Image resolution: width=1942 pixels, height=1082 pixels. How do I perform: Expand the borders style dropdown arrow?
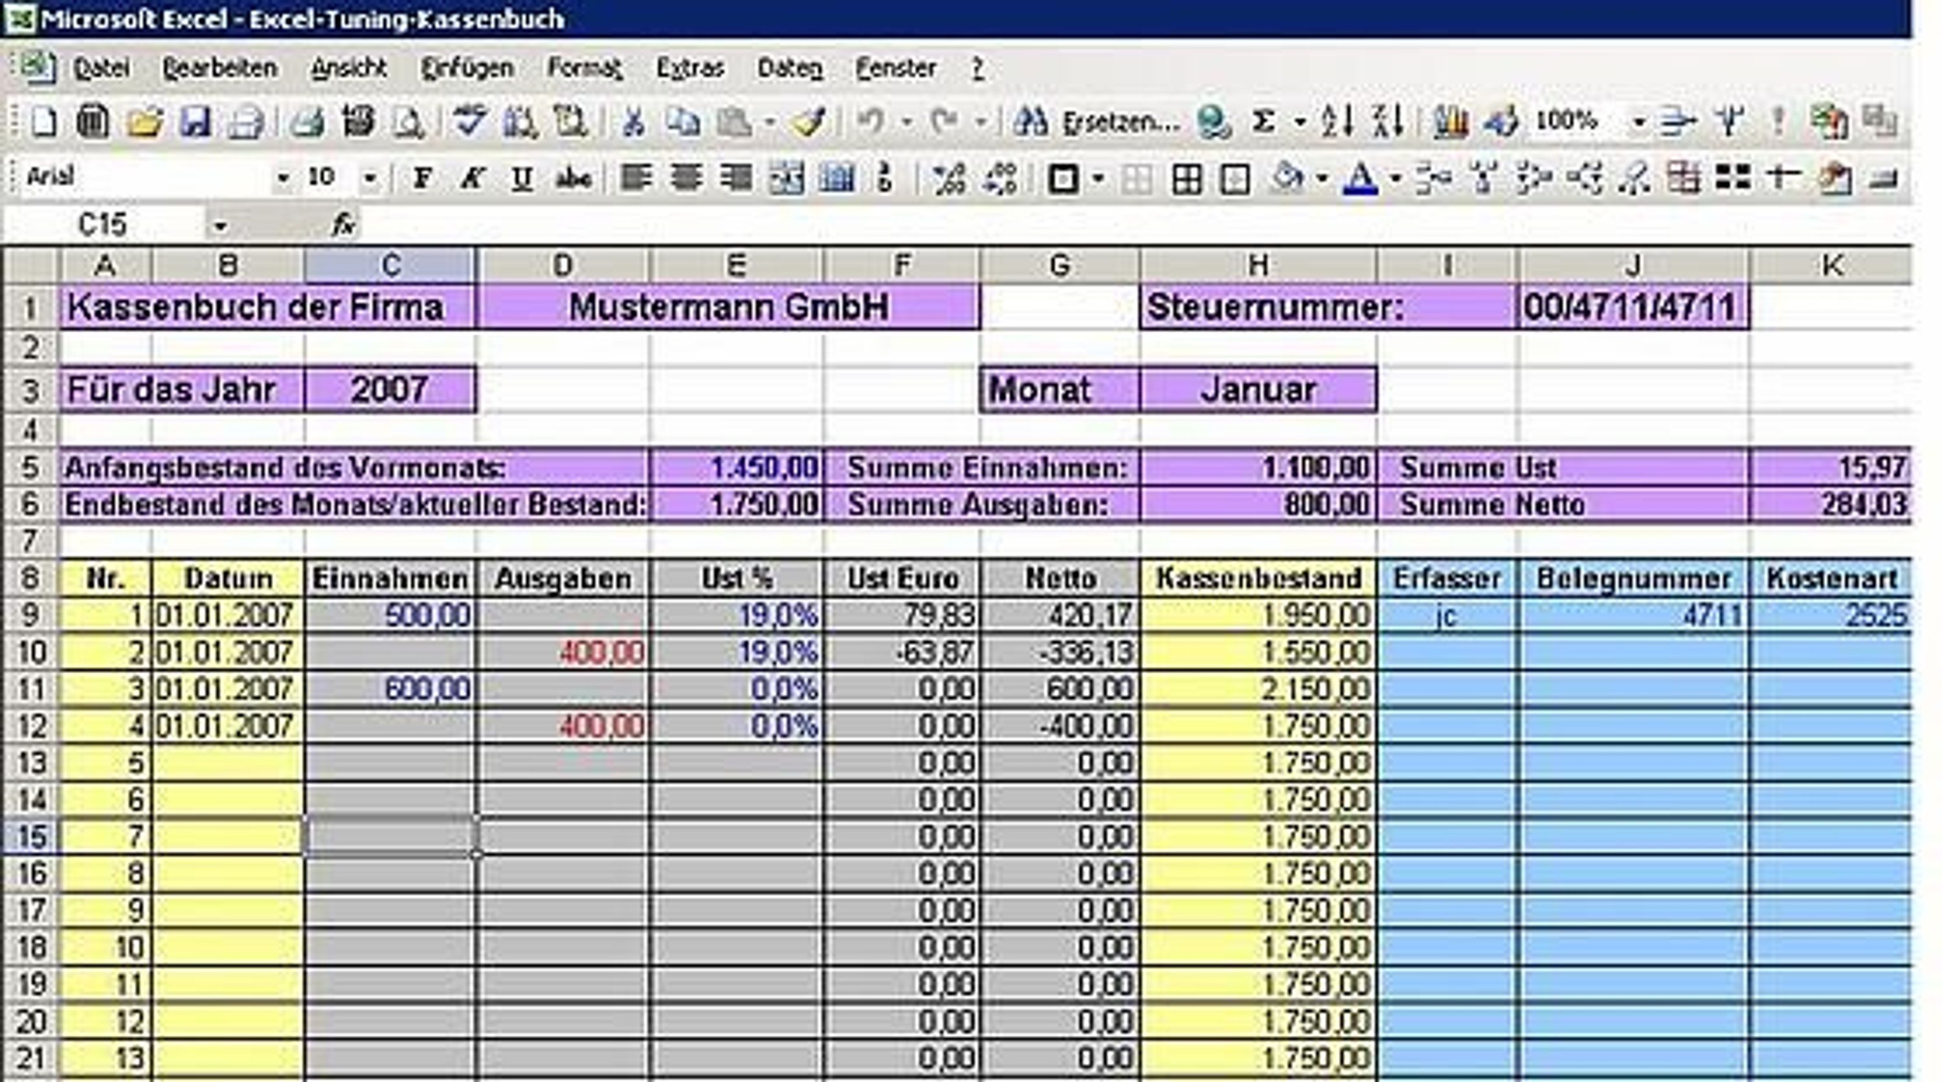pyautogui.click(x=1099, y=179)
